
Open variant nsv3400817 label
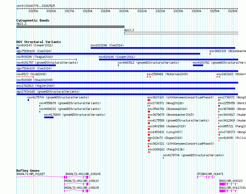click(232, 115)
